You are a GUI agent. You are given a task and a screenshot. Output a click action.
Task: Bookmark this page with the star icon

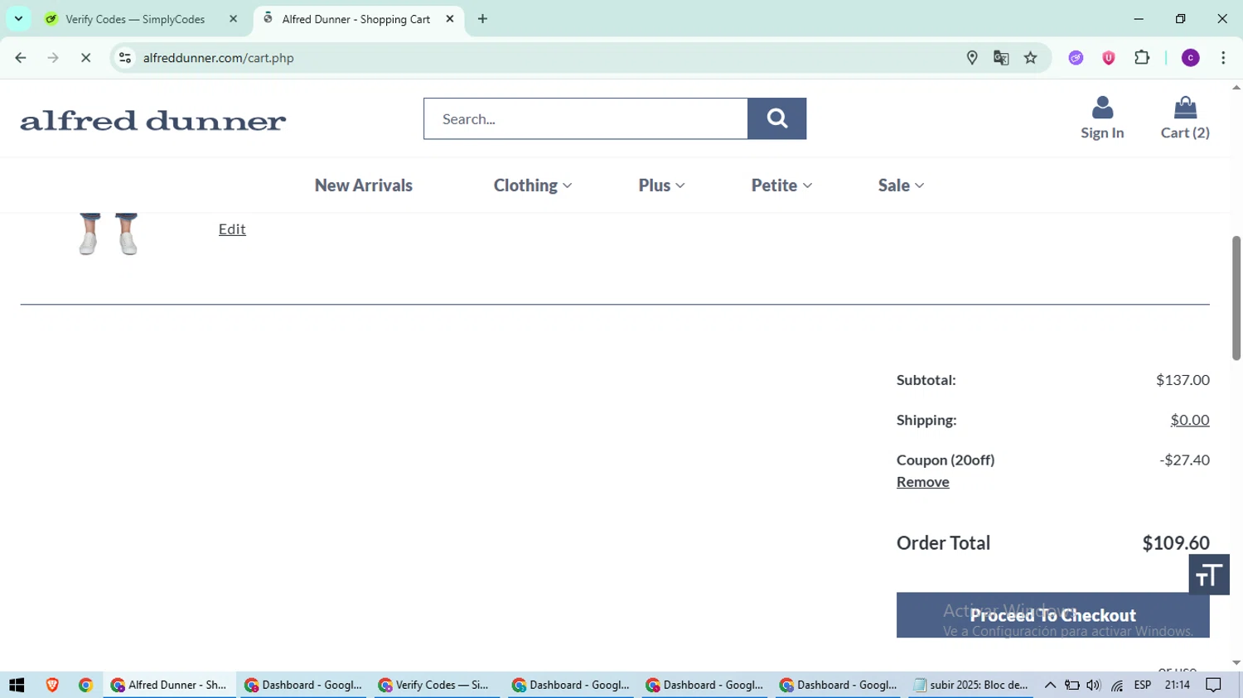[x=1031, y=58]
